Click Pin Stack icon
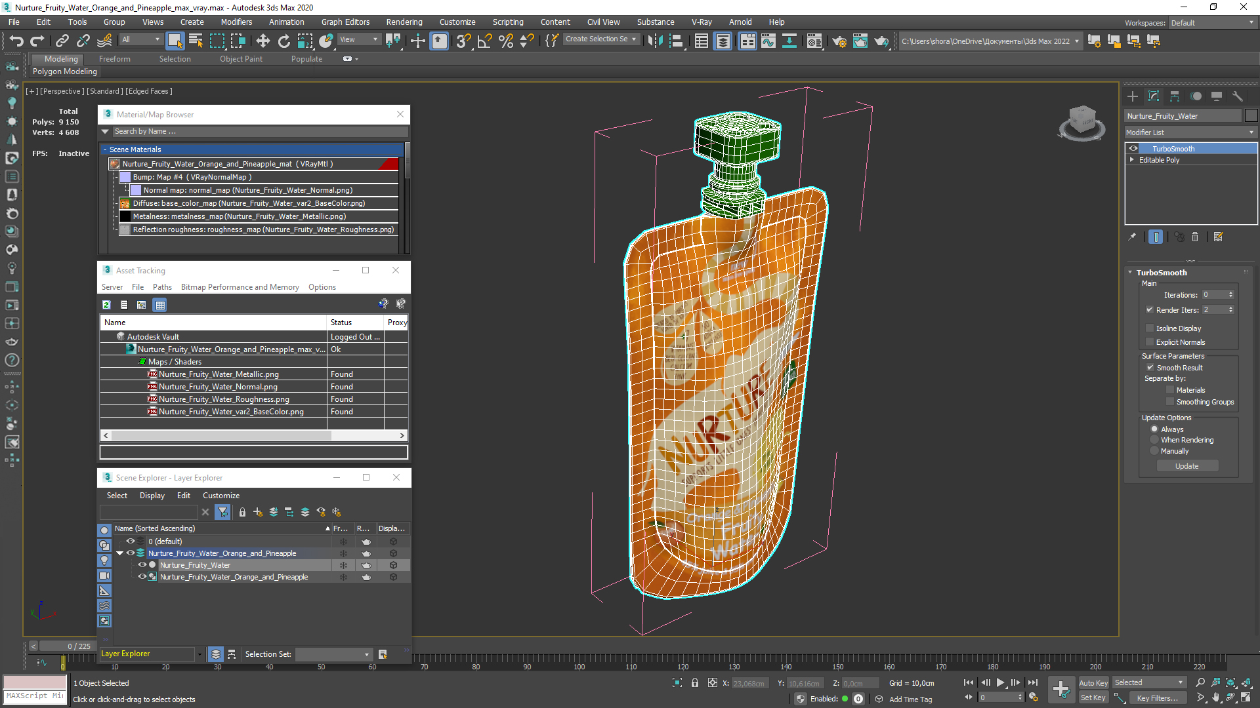The width and height of the screenshot is (1260, 708). click(1132, 237)
